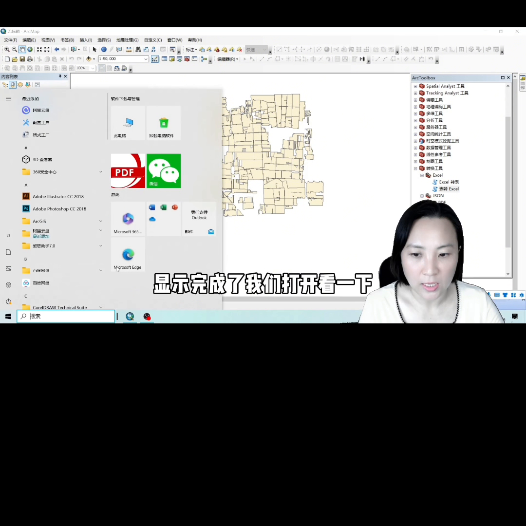Expand the JSON toolset

[422, 196]
